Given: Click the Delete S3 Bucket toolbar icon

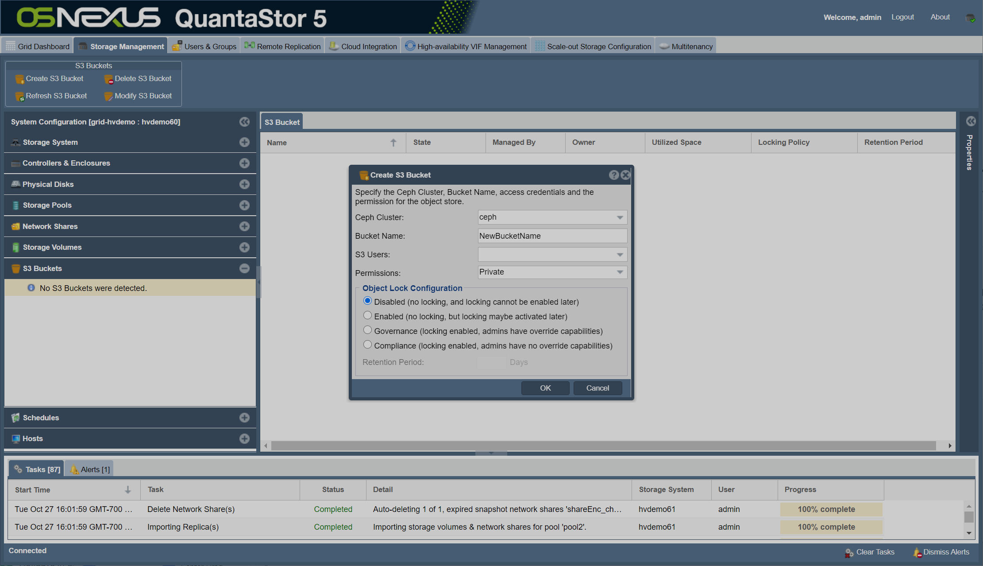Looking at the screenshot, I should point(108,79).
